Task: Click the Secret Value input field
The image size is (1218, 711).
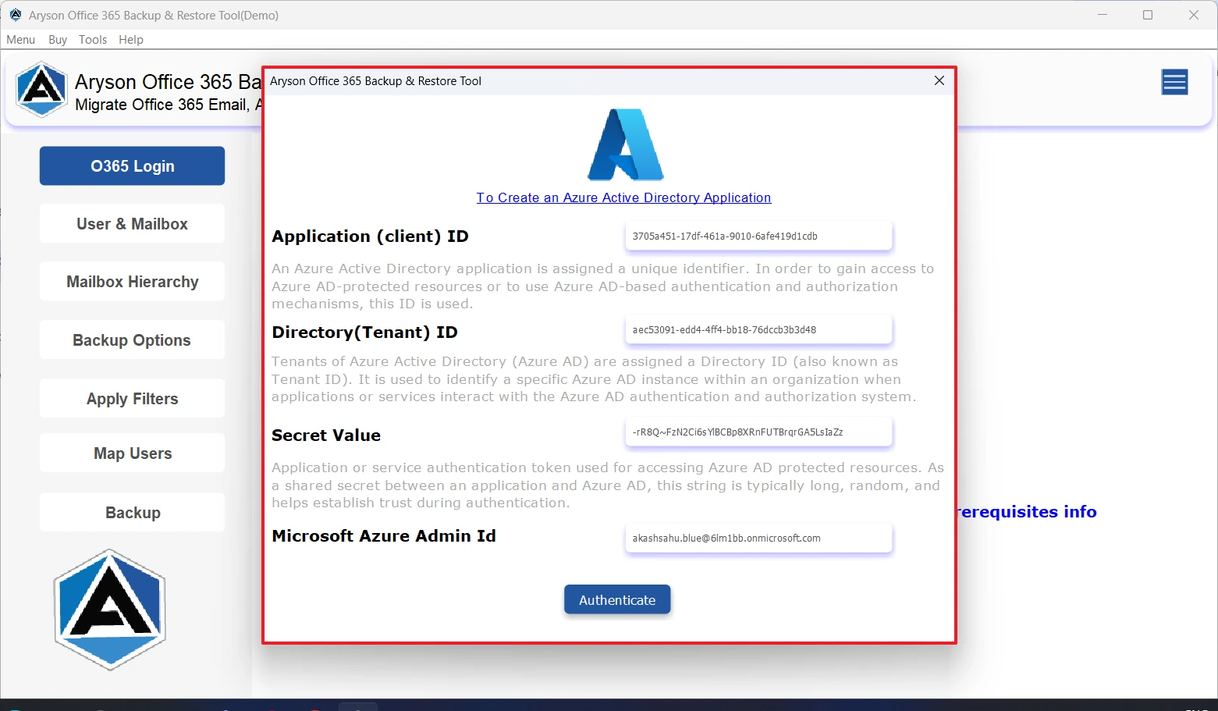Action: [x=758, y=432]
